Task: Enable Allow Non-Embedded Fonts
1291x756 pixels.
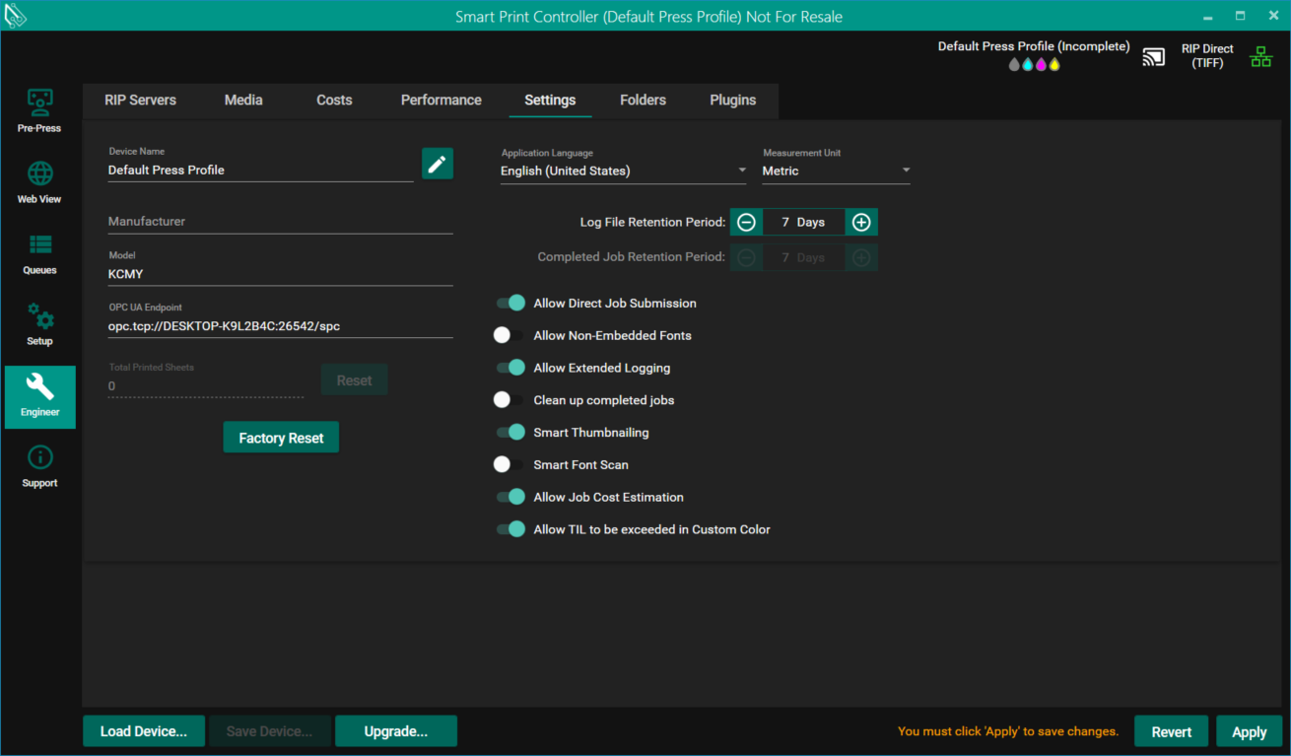Action: coord(509,336)
